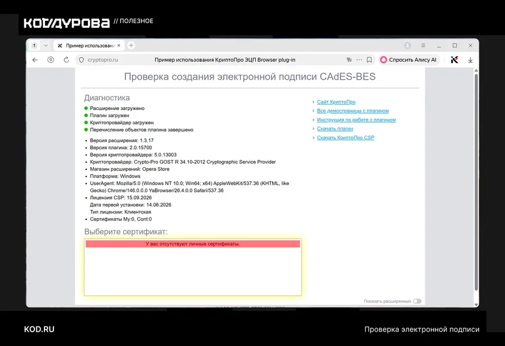Click 'Лицензия CSP: 15.09.2026' text
Screen dimensions: 505x346
pos(121,197)
